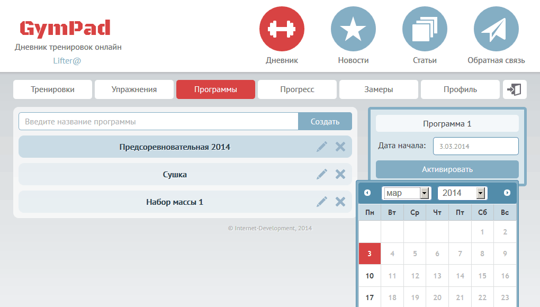Edit Предсоревновательная 2014 with pencil icon
Viewport: 540px width, 307px height.
(322, 147)
